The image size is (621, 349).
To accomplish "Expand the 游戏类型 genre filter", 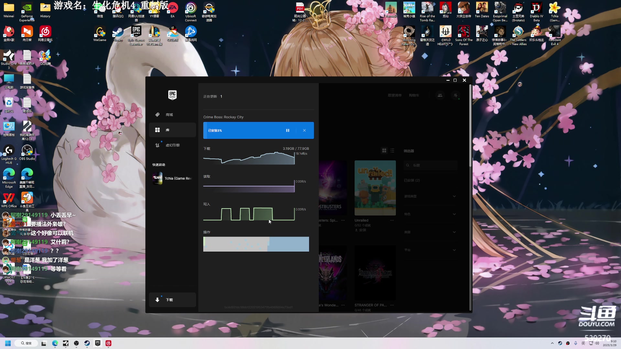I will pos(430,196).
